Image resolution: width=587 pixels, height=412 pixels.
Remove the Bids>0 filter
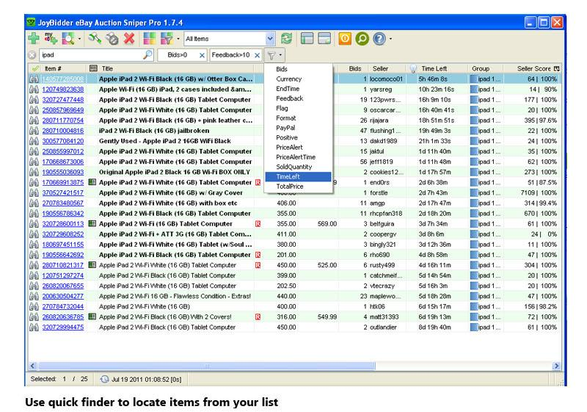202,55
